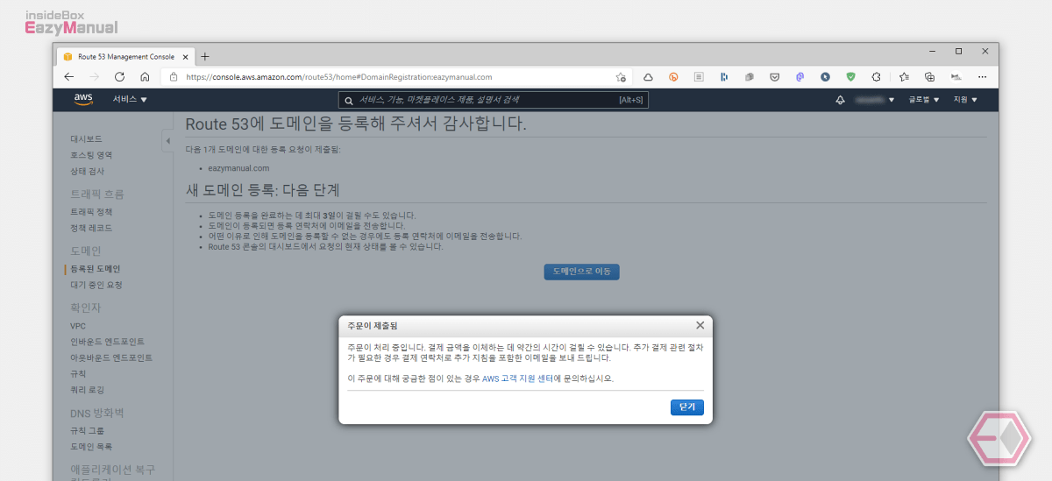1052x481 pixels.
Task: Close the Route 53 Management Console tab
Action: point(186,56)
